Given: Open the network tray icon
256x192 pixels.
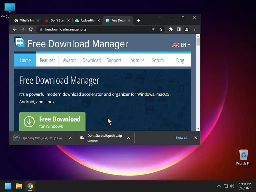Looking at the screenshot, I should tap(226, 186).
